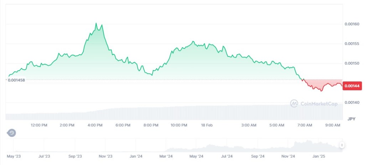This screenshot has width=365, height=165.
Task: Click Sep '24 on the range navigator
Action: click(257, 156)
